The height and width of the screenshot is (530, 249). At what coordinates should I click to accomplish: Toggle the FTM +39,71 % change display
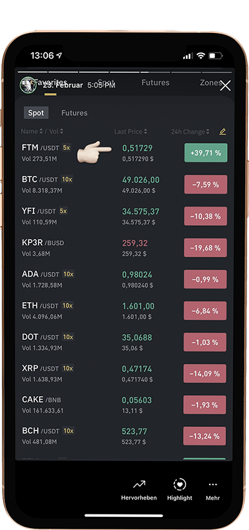205,153
